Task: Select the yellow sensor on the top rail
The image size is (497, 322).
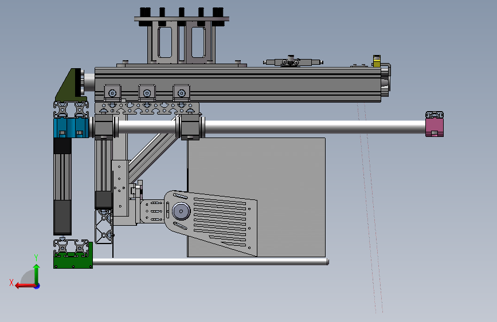Action: tap(377, 61)
